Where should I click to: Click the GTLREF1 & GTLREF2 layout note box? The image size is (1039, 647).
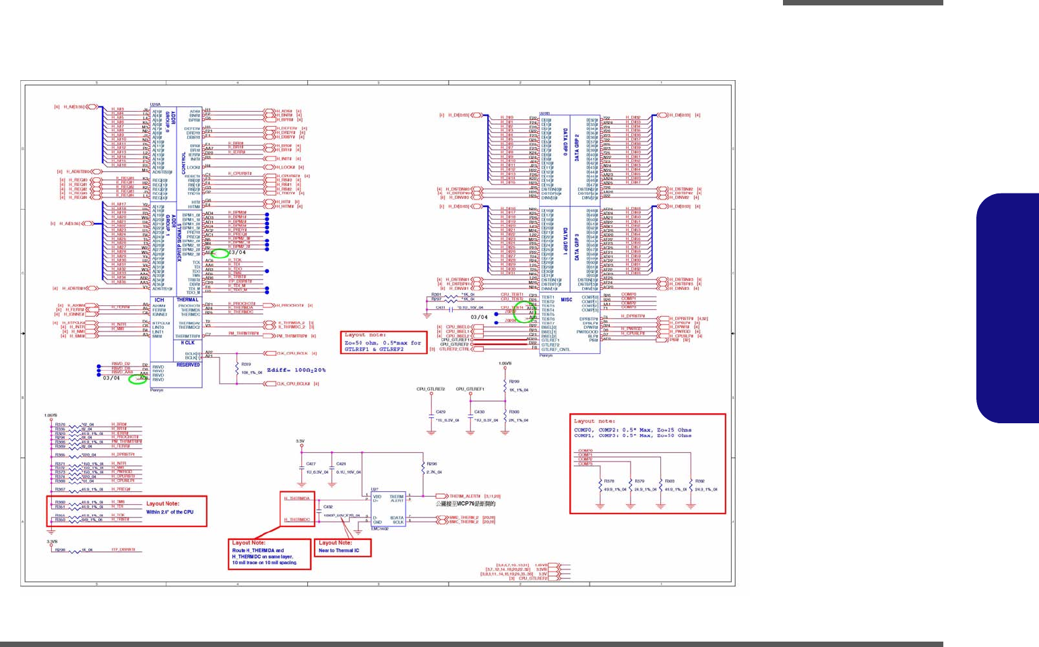383,343
